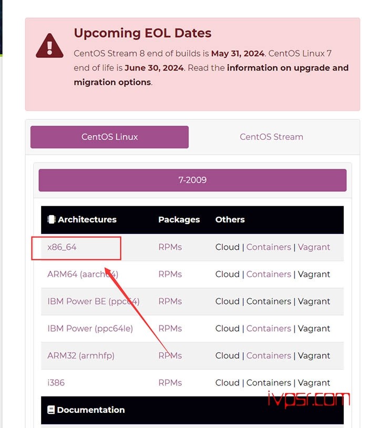Select the CentOS Linux tab
Image resolution: width=368 pixels, height=428 pixels.
click(x=109, y=137)
